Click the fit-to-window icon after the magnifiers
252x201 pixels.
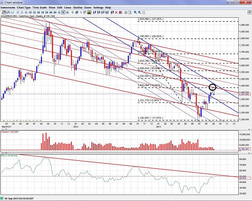point(144,12)
